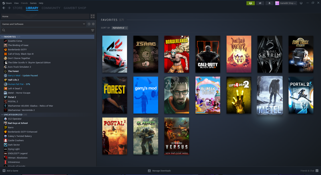Click the ready-to-play filter icon
The height and width of the screenshot is (175, 321).
pos(93,24)
